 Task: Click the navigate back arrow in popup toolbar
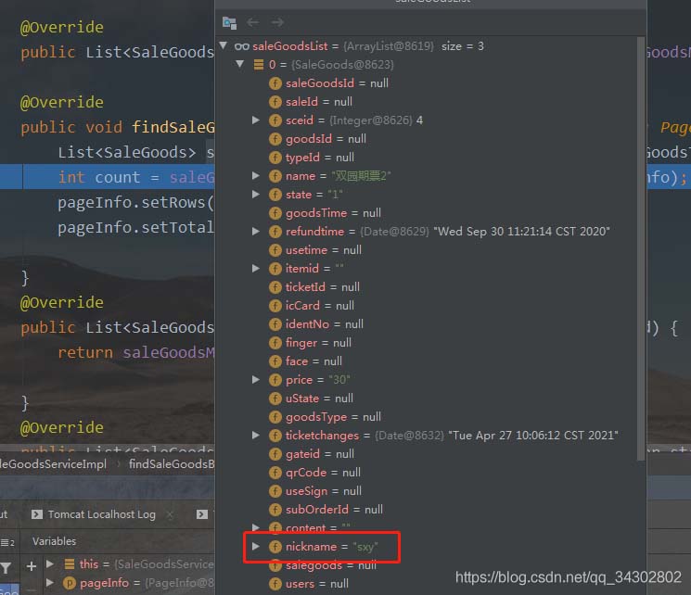click(x=252, y=22)
